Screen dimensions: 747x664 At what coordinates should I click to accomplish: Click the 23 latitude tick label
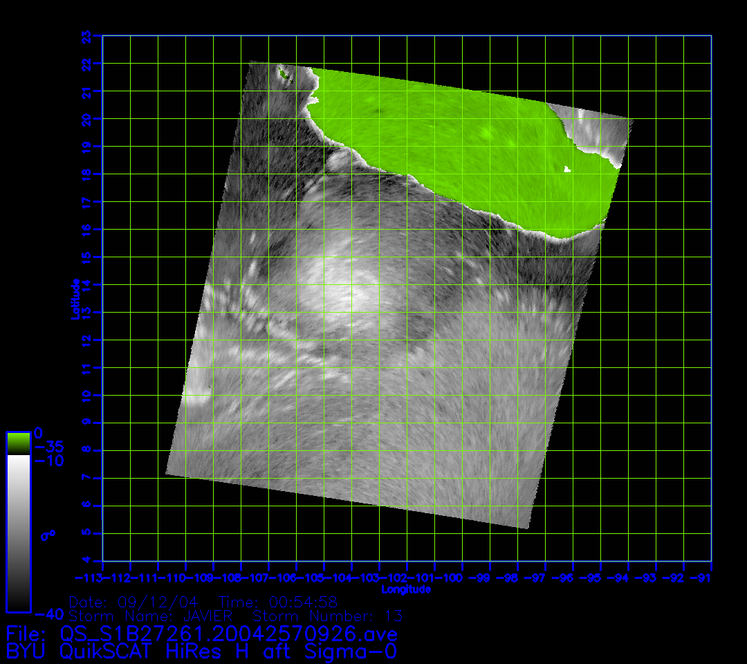pyautogui.click(x=86, y=35)
